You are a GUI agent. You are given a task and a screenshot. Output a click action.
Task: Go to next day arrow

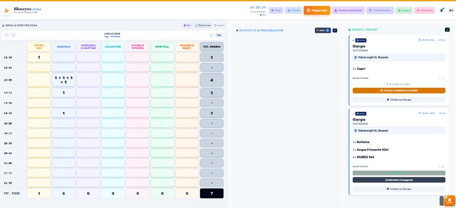pyautogui.click(x=211, y=35)
